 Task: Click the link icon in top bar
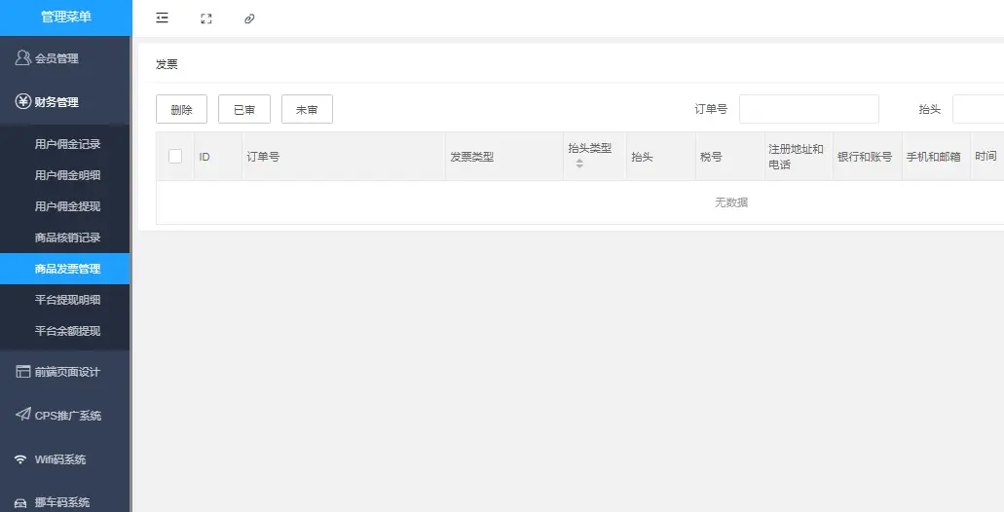249,18
